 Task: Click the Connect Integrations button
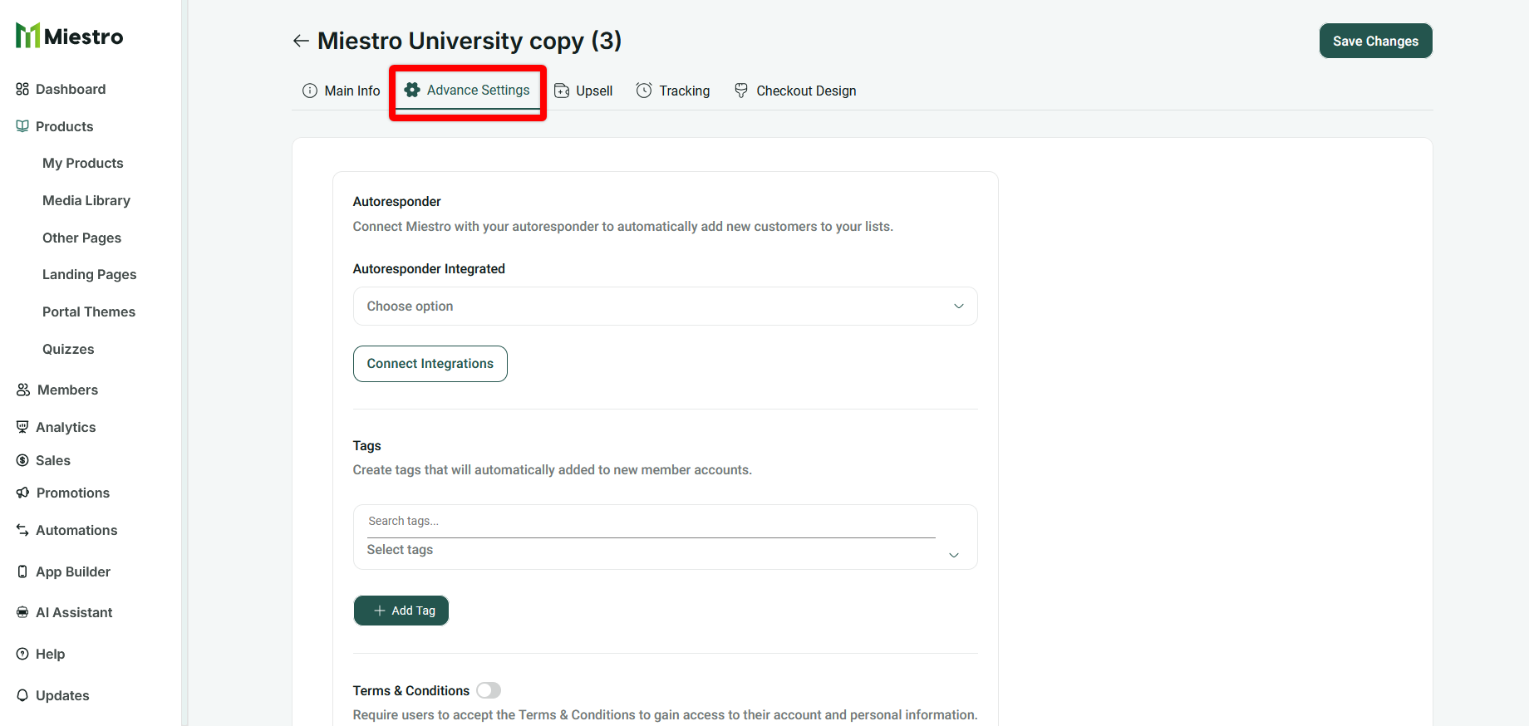pyautogui.click(x=430, y=364)
